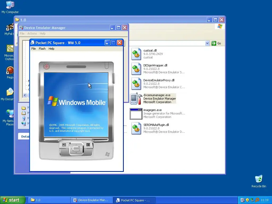Screen dimensions: 272x204
Task: Select imagegen.exe icon
Action: pos(136,114)
